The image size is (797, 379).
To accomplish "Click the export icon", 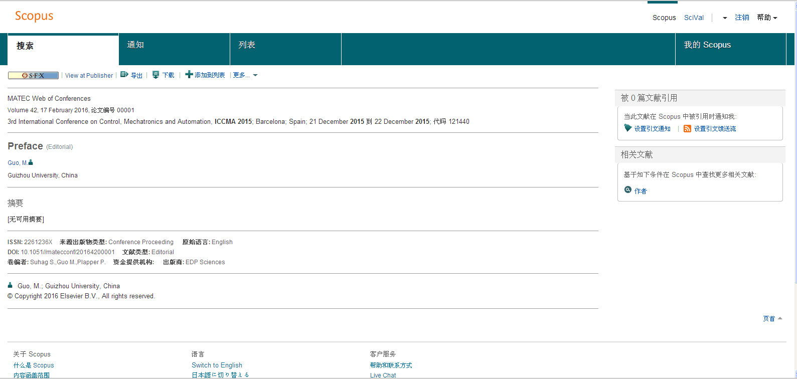I will tap(124, 75).
